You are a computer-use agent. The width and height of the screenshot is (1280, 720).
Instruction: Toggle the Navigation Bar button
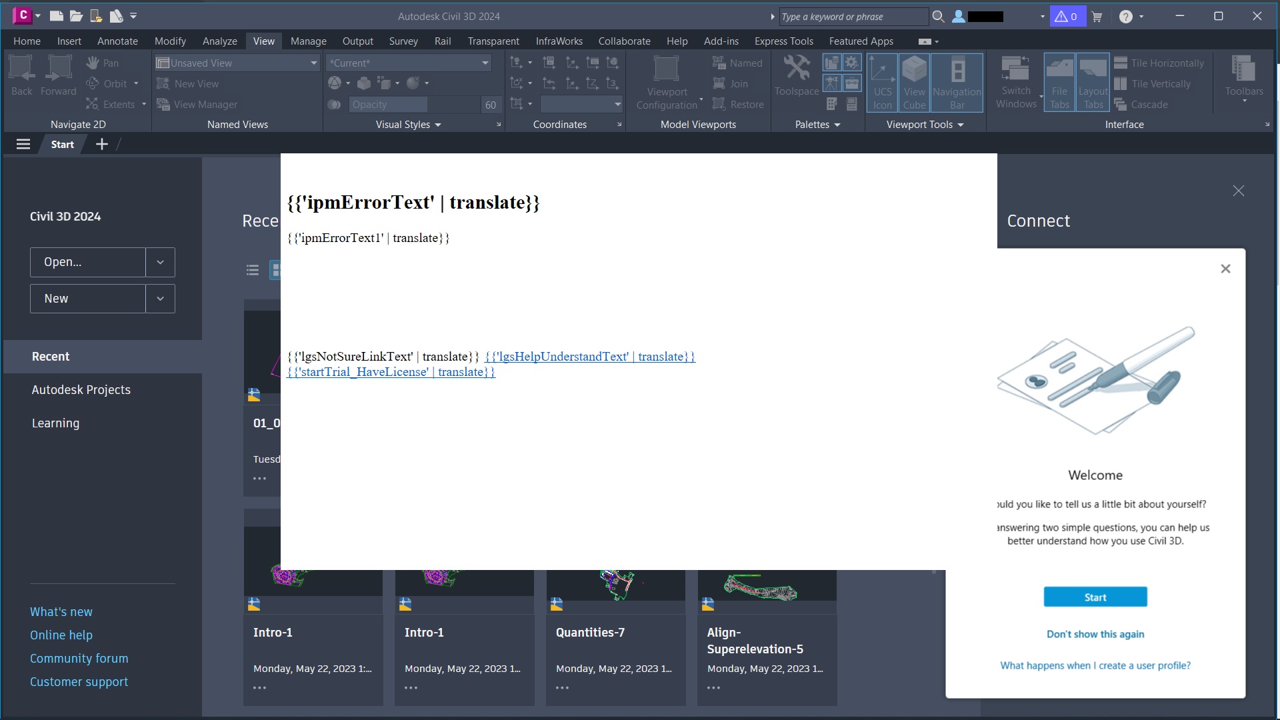click(x=957, y=83)
